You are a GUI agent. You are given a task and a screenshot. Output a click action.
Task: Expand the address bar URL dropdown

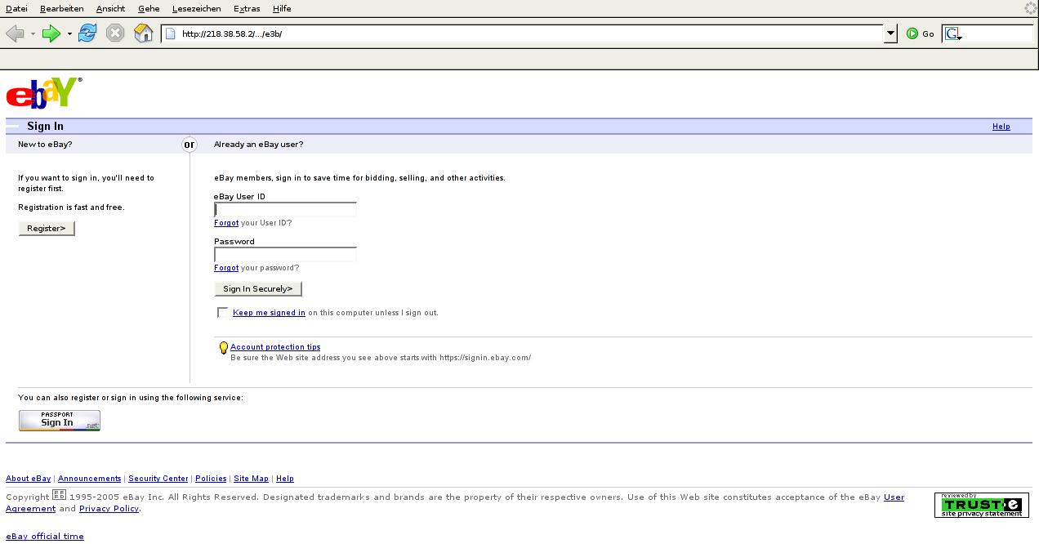coord(890,33)
